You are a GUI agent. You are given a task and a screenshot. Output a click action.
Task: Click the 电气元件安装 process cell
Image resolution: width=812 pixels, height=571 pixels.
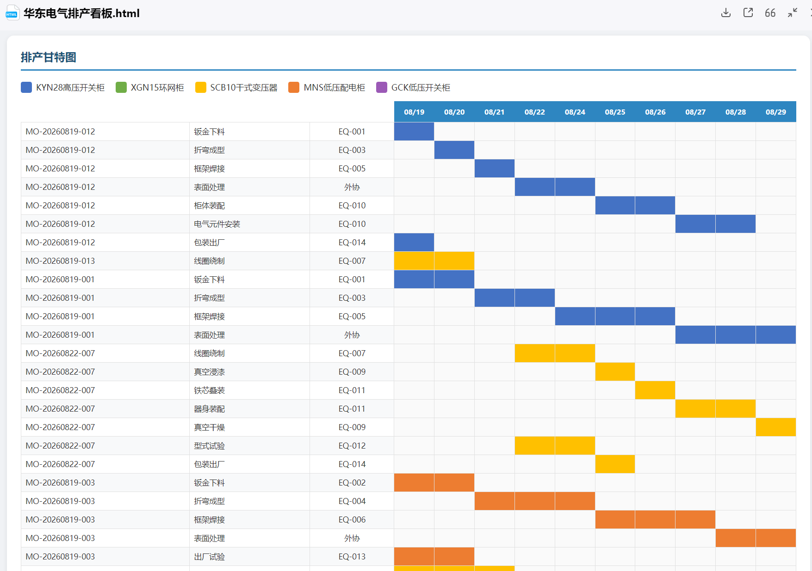tap(250, 224)
